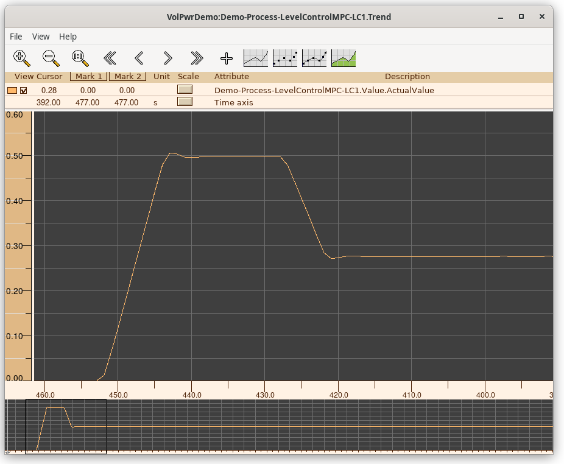Jump a page right with double right arrows
This screenshot has width=564, height=464.
(197, 58)
